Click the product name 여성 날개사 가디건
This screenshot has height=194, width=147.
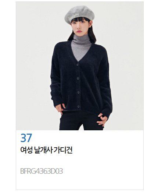tap(46, 150)
